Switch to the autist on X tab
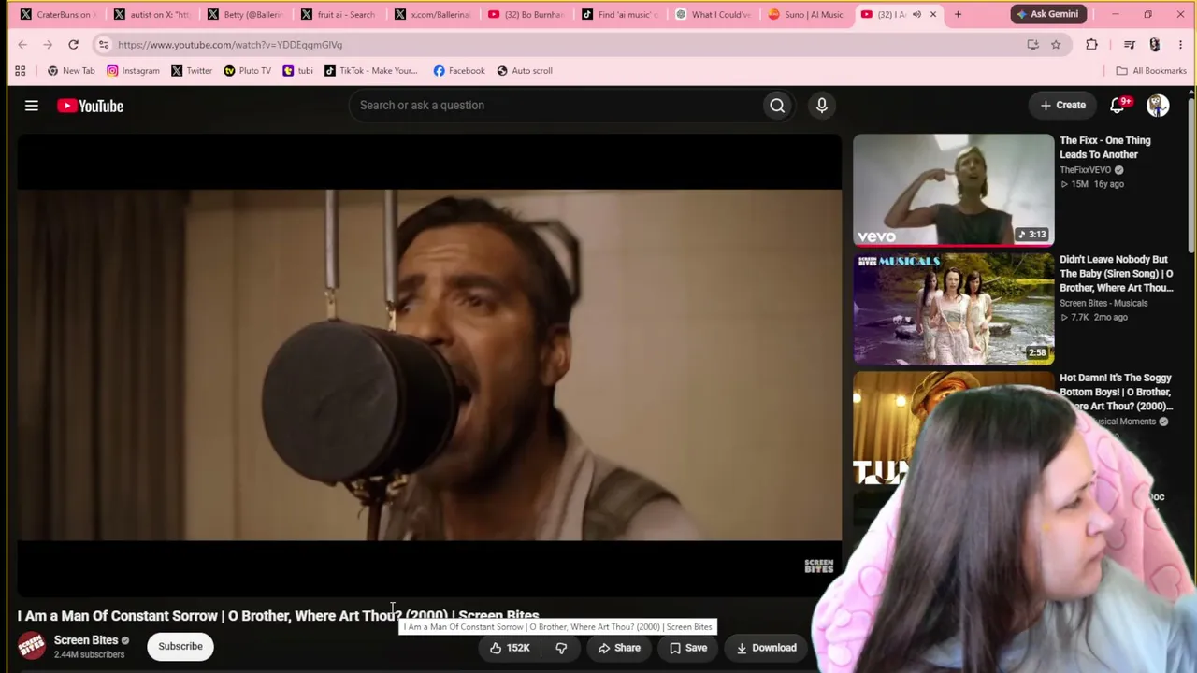The width and height of the screenshot is (1197, 673). 151,14
